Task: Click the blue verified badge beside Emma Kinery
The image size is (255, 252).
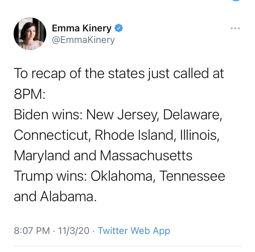Action: (x=119, y=28)
